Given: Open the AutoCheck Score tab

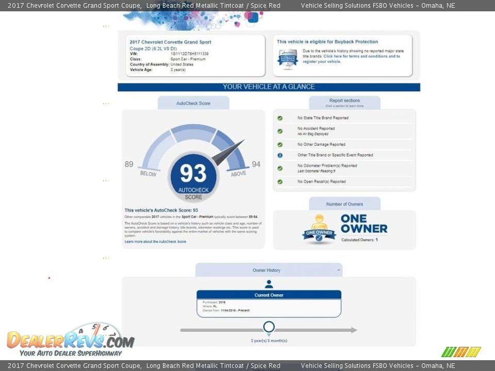Looking at the screenshot, I should tap(193, 103).
